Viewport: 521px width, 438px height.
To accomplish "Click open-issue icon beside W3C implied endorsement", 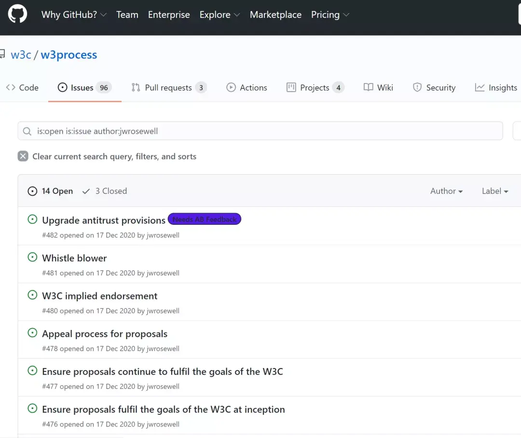I will pyautogui.click(x=32, y=295).
